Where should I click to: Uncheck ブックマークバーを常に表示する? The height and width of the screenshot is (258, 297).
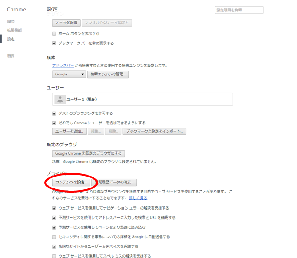pyautogui.click(x=54, y=43)
